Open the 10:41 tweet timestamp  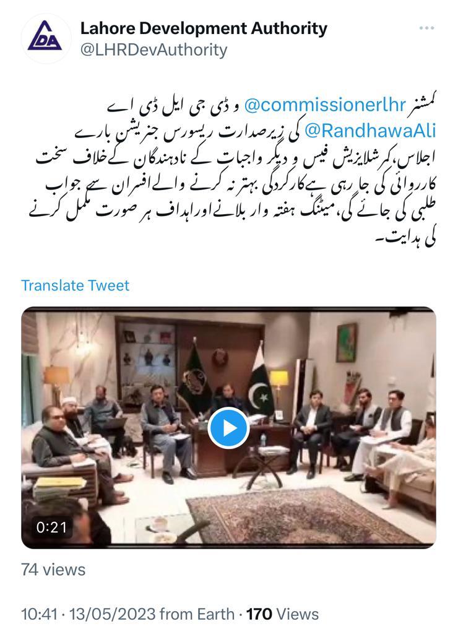tap(39, 614)
